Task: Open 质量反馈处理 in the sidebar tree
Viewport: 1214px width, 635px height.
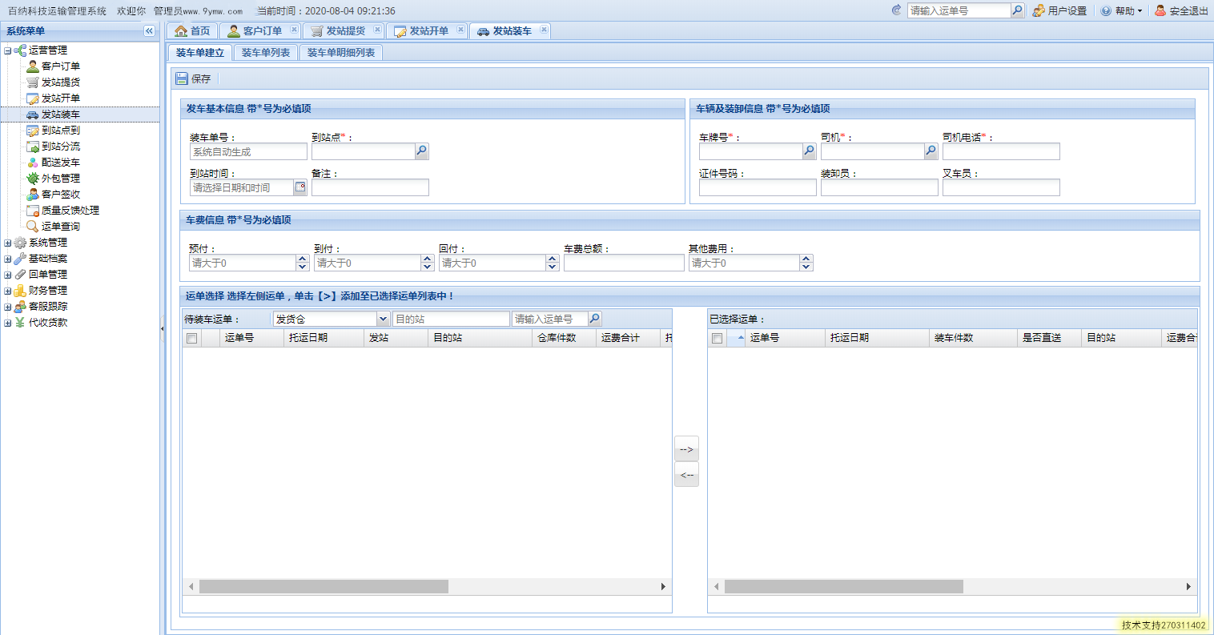Action: click(70, 210)
